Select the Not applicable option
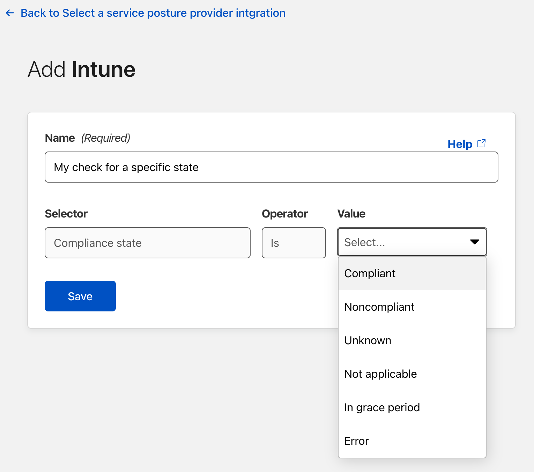 tap(412, 374)
